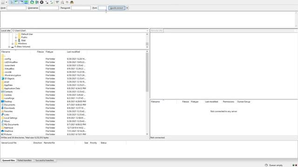Focus the Port input field
Viewport: 298px width, 167px height.
tap(102, 8)
